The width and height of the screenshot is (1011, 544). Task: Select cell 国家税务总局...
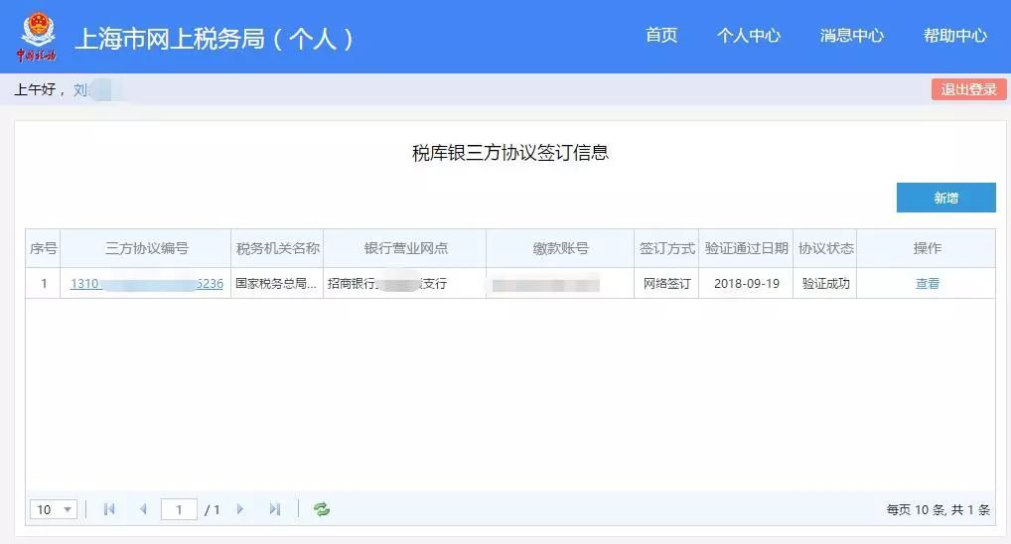click(x=277, y=284)
